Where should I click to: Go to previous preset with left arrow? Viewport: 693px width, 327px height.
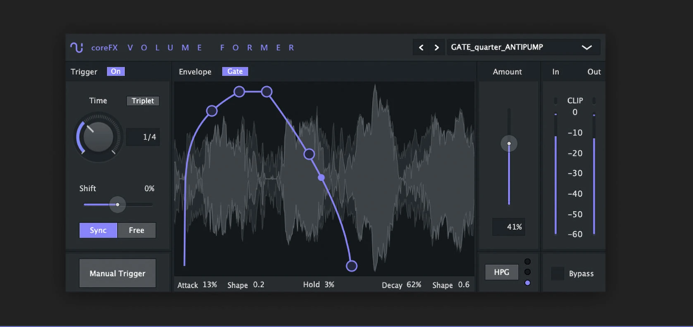[421, 47]
